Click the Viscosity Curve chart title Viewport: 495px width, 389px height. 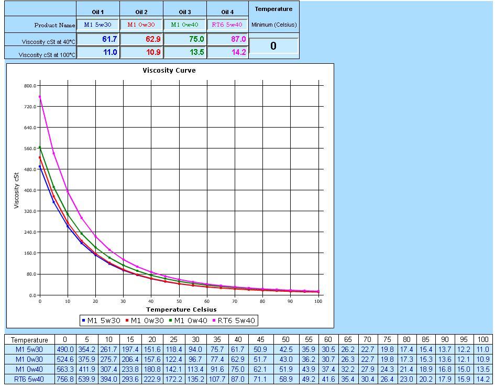click(x=169, y=71)
